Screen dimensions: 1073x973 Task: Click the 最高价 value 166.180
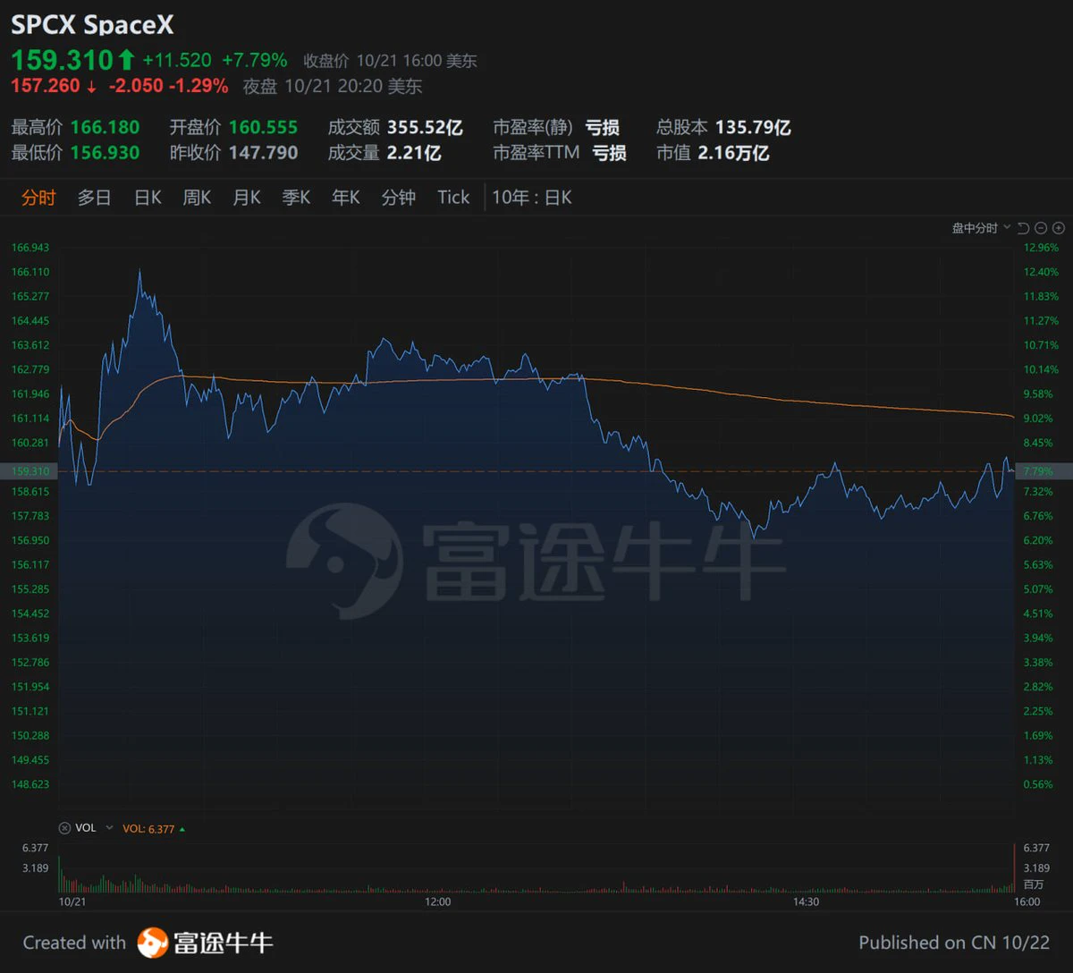click(105, 127)
